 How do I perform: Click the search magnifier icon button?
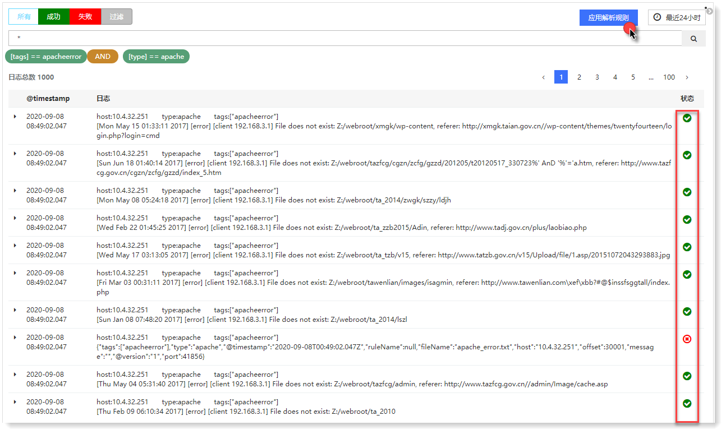tap(693, 39)
